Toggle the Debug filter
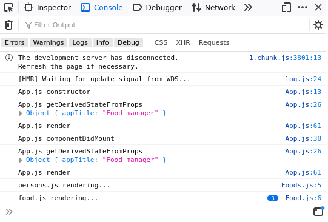The height and width of the screenshot is (222, 328). pos(129,42)
